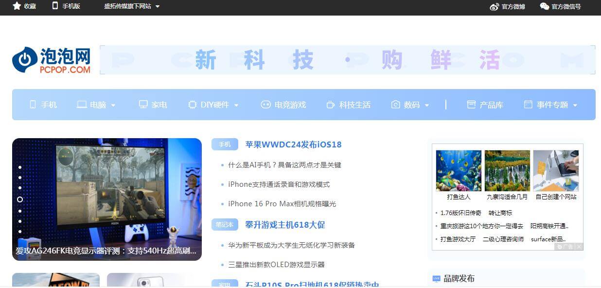Screen dimensions: 601x288
Task: Select the last carousel slide dot
Action: (x=20, y=232)
